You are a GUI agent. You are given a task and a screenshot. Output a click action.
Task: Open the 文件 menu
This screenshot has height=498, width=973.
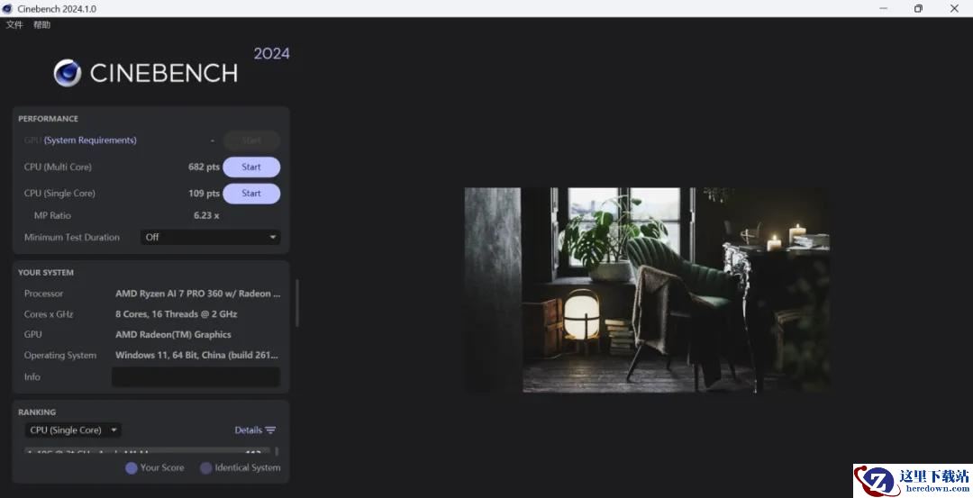click(14, 25)
